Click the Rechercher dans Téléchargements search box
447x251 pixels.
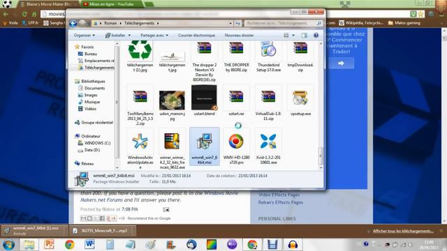point(284,23)
